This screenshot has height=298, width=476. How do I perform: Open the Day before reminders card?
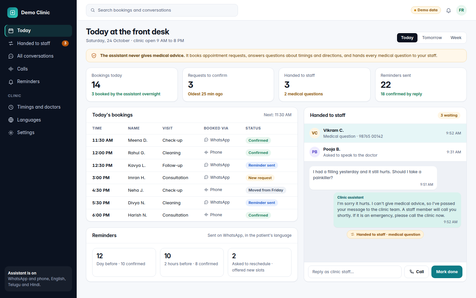(124, 262)
